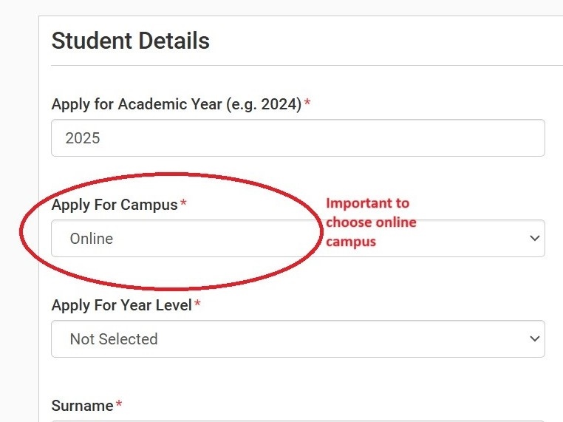
Task: Click the red asterisk beside Year Level label
Action: pos(197,303)
